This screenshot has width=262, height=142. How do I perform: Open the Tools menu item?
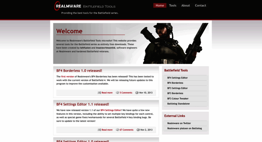[173, 5]
